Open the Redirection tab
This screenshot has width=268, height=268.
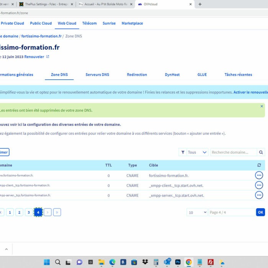click(x=137, y=75)
